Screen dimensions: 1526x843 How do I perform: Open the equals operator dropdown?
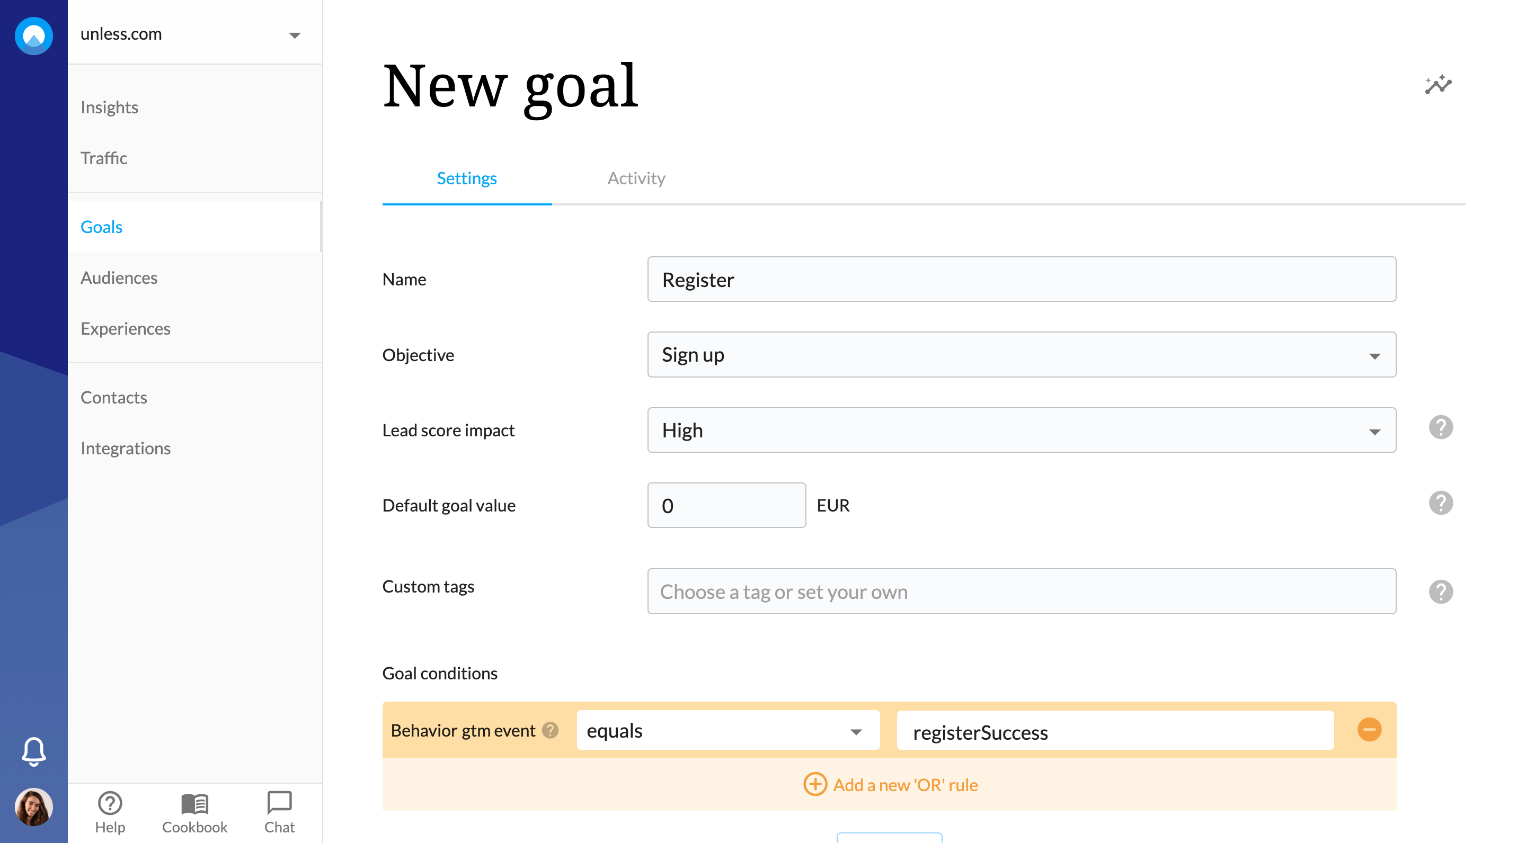728,731
